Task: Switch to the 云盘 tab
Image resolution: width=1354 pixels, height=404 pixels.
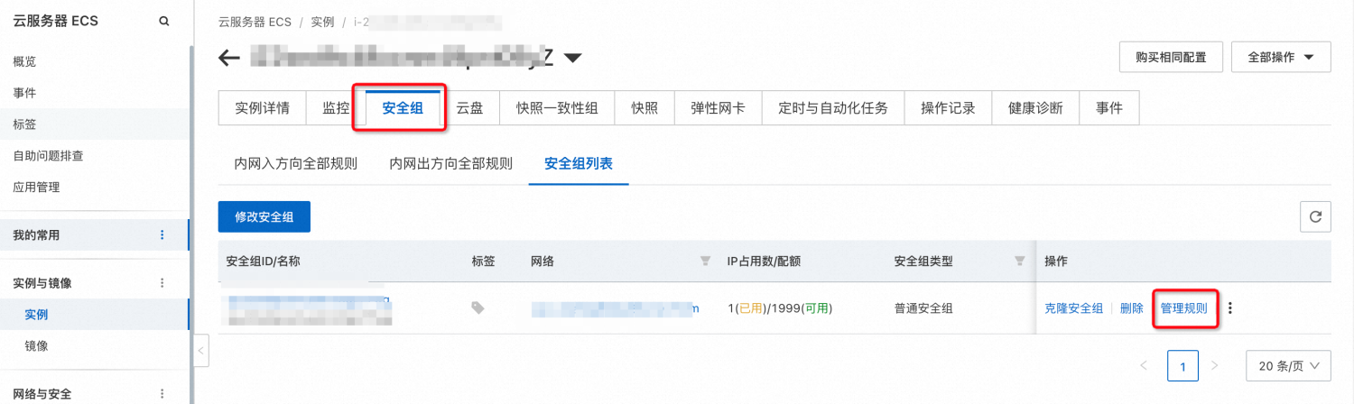Action: coord(469,108)
